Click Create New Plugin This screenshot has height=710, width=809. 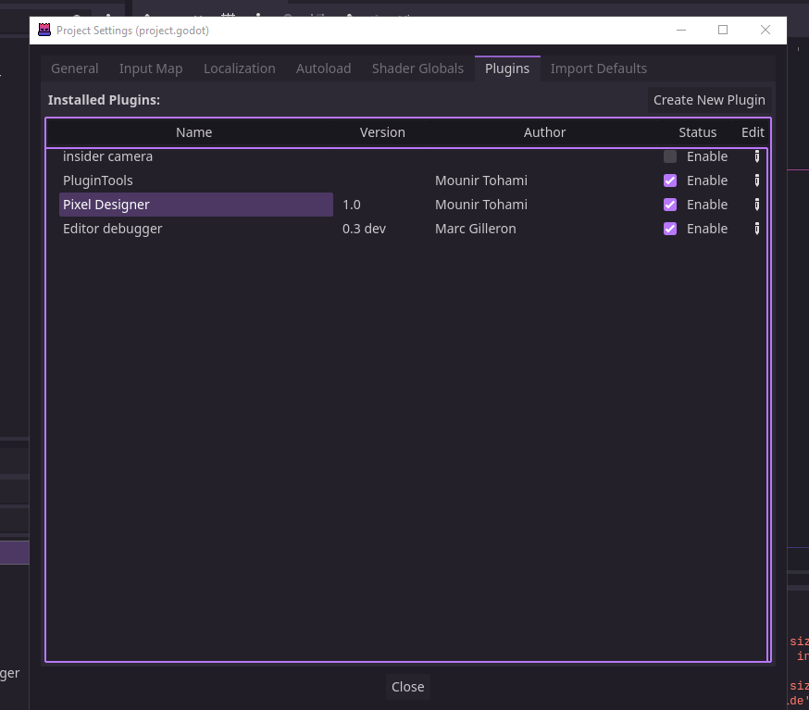[707, 99]
